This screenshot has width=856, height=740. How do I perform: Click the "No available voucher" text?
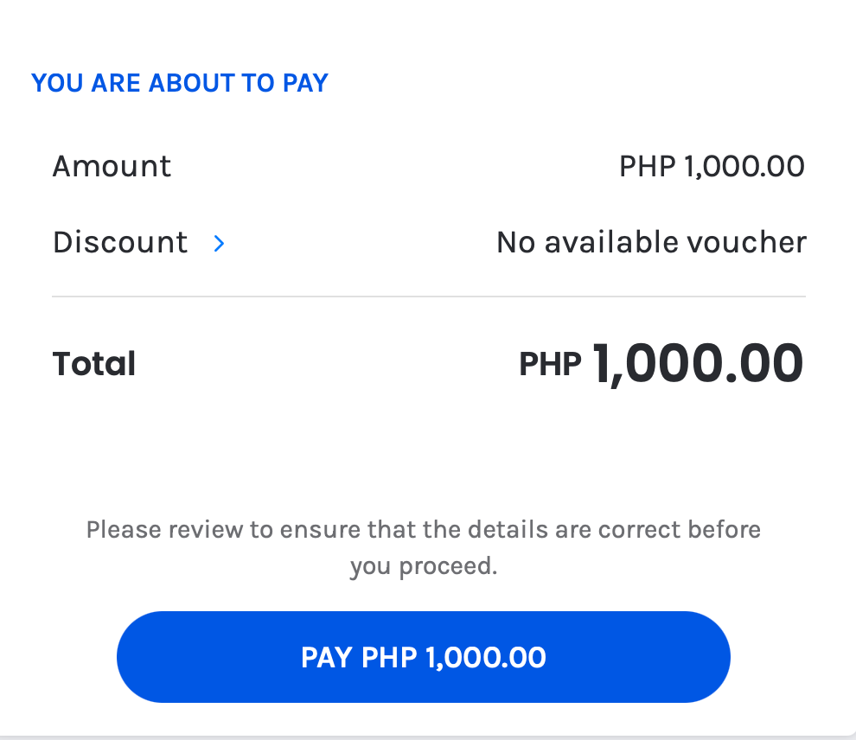pyautogui.click(x=651, y=242)
